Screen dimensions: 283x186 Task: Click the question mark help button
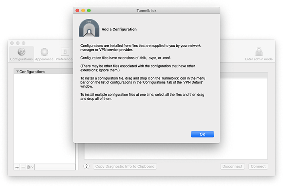(86, 166)
